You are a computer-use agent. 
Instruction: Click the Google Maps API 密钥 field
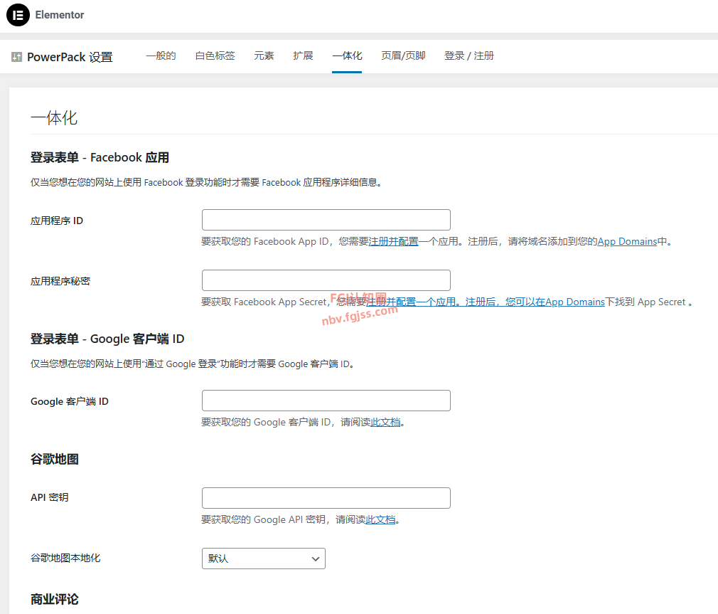tap(326, 498)
